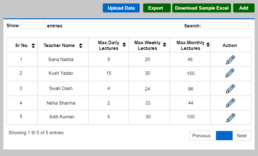Click the edit pencil for Neha Sharma
The height and width of the screenshot is (156, 258).
[x=230, y=103]
